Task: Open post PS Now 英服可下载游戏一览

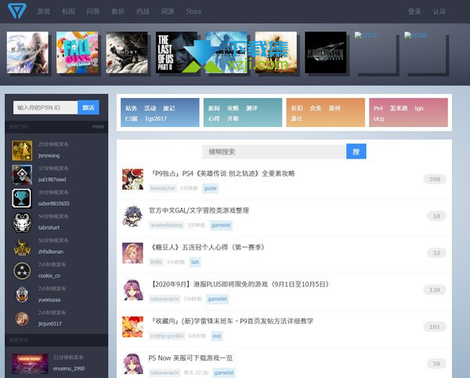Action: click(190, 358)
